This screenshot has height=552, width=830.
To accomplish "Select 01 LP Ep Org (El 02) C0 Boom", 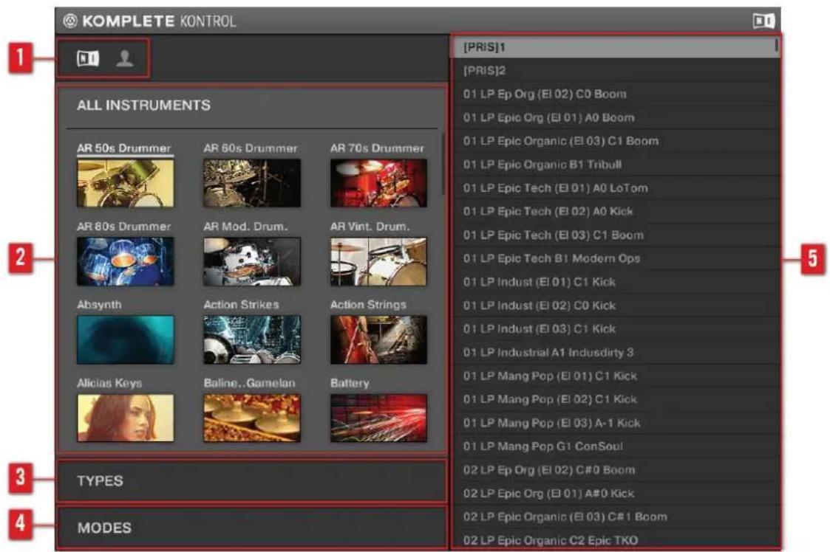I will point(616,94).
